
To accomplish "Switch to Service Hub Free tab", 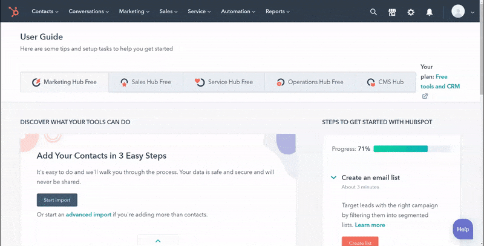I will tap(224, 82).
